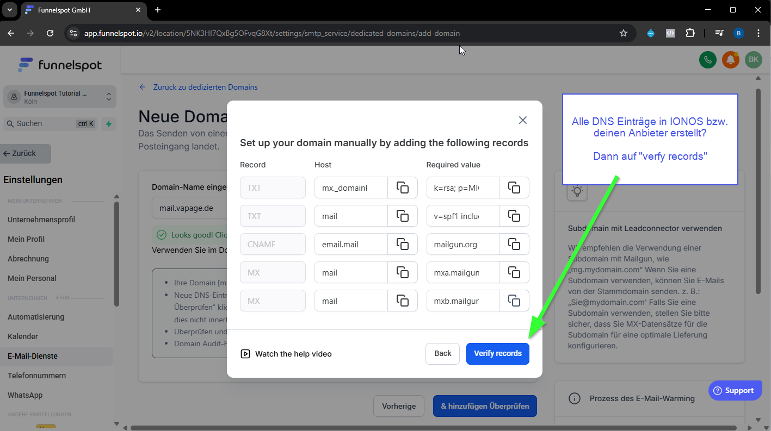This screenshot has height=431, width=771.
Task: Click the site information icon in address bar
Action: coord(73,33)
